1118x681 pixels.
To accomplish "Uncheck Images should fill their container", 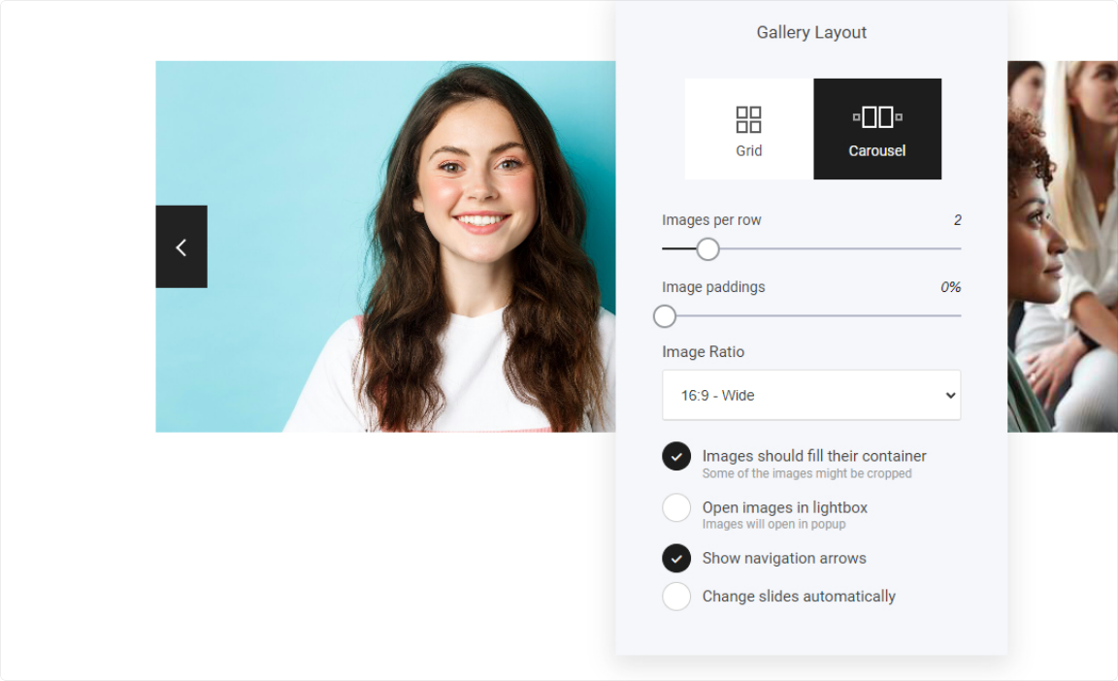I will point(676,457).
